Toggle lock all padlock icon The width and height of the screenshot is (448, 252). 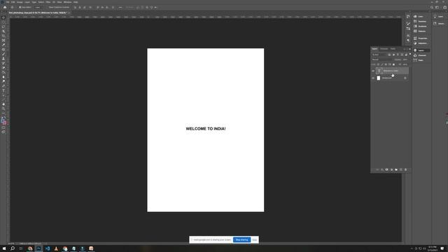tap(393, 64)
